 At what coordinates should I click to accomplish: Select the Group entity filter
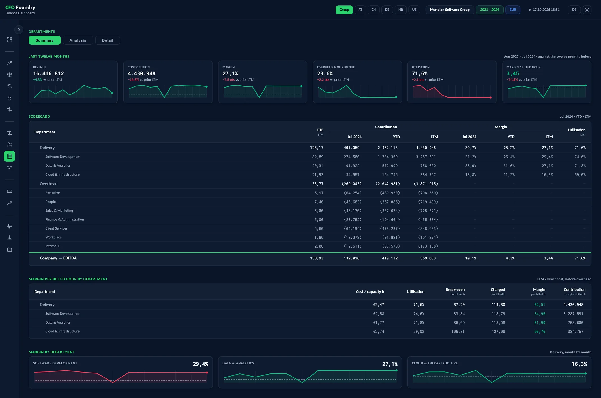pos(344,10)
